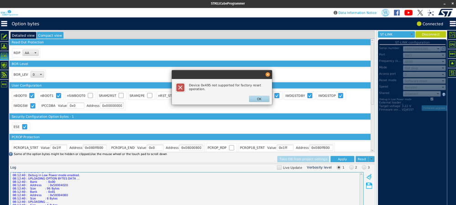
Task: Open the Speed Reliable dropdown
Action: click(424, 87)
